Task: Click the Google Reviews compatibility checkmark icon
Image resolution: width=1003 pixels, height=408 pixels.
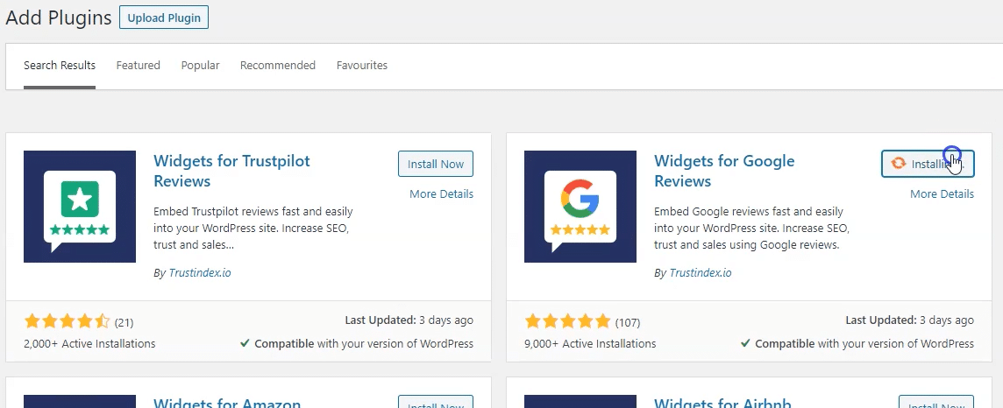Action: [745, 343]
